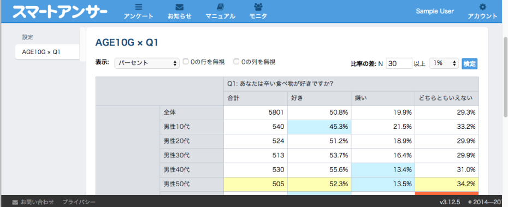Toggle the 0の列を無視 checkbox

pos(237,61)
